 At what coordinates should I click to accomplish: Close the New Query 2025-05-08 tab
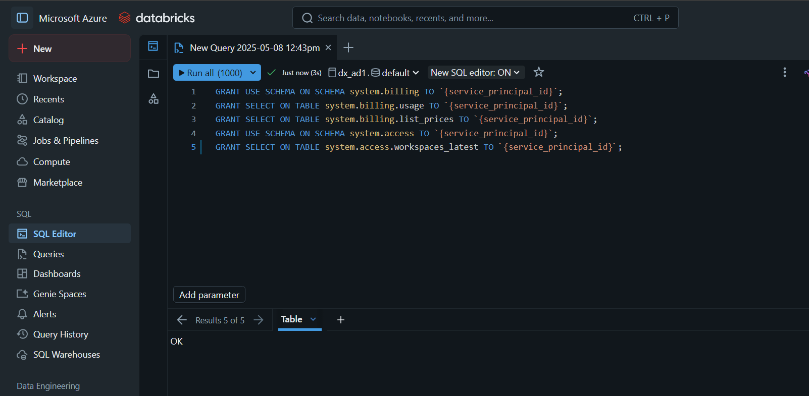(x=328, y=47)
